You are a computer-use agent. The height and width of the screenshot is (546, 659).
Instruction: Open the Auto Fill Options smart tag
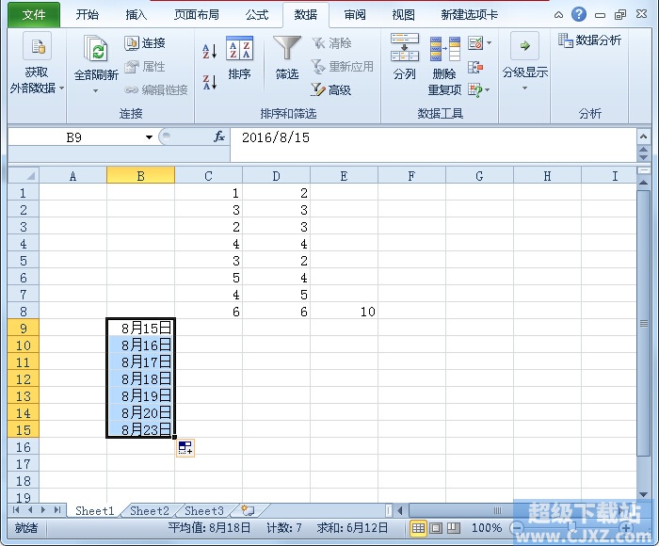185,447
